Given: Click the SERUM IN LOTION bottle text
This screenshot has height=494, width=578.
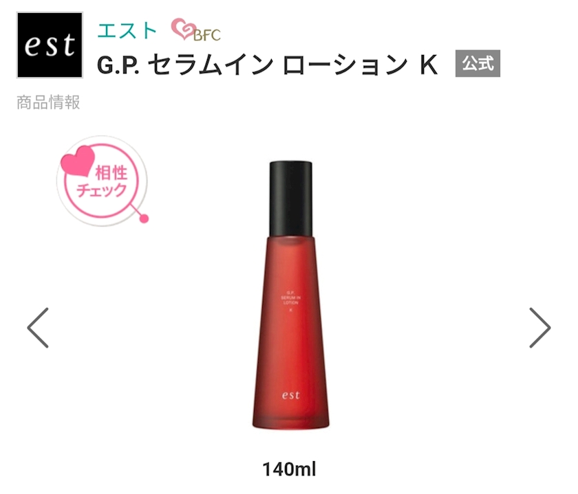Looking at the screenshot, I should (x=291, y=300).
